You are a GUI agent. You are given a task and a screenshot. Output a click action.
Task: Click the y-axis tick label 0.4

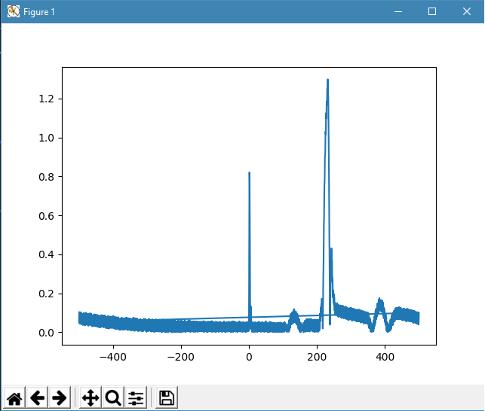47,254
